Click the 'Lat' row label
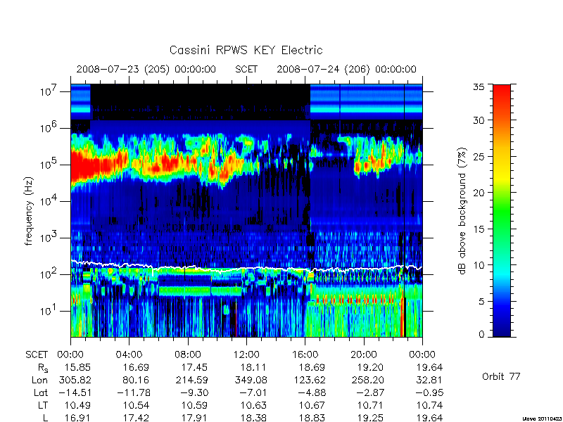This screenshot has height=422, width=563. tap(41, 393)
